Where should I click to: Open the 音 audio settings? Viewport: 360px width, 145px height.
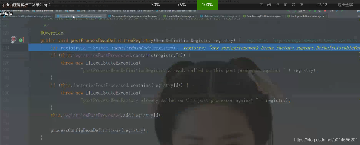pos(293,5)
